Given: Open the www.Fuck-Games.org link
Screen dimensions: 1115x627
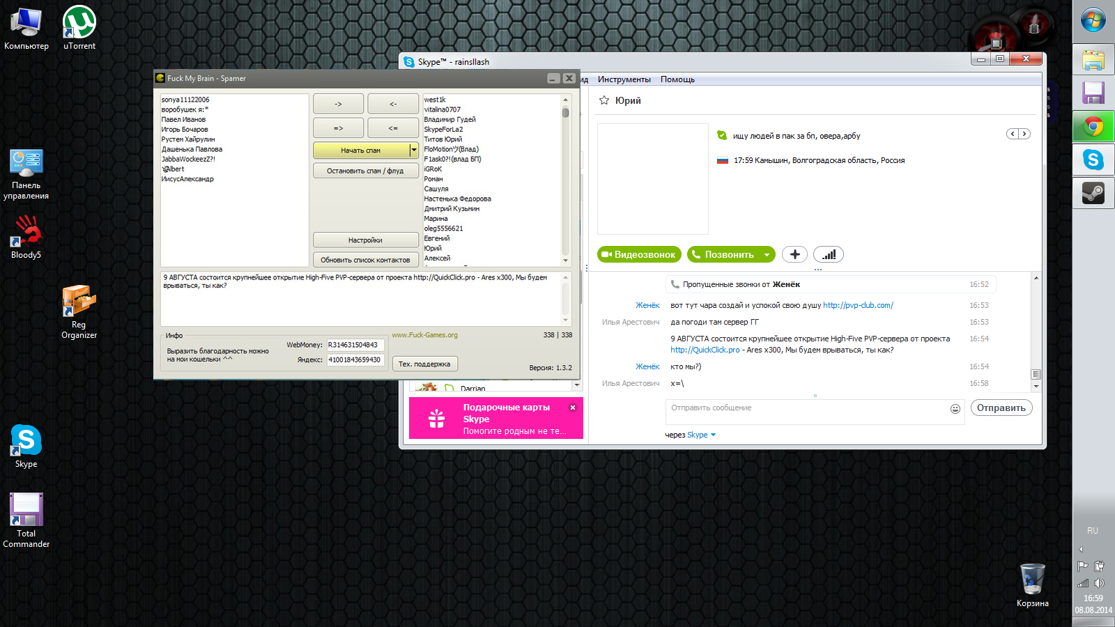Looking at the screenshot, I should click(425, 335).
